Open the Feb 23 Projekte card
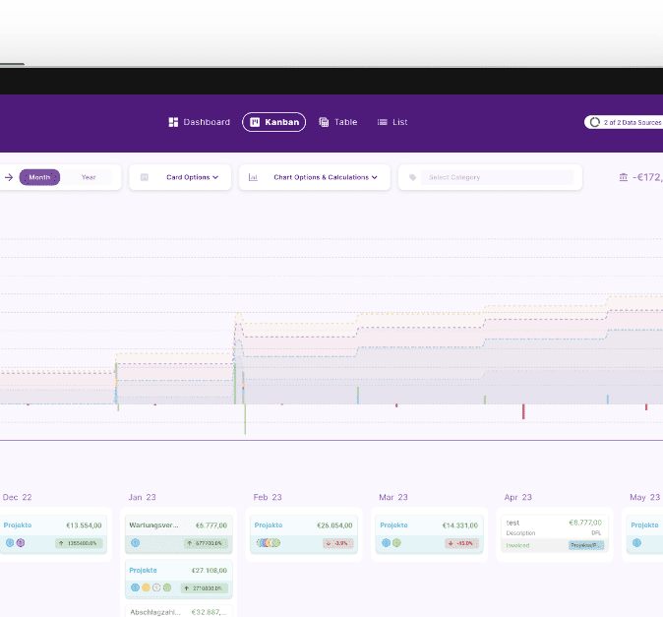 pos(303,532)
